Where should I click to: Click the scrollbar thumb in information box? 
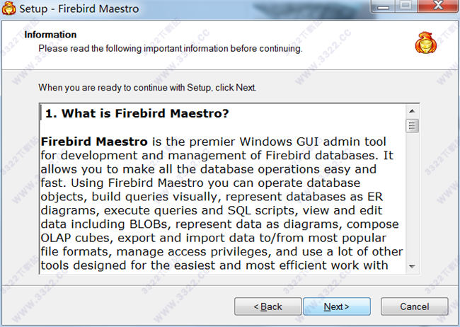(x=413, y=126)
